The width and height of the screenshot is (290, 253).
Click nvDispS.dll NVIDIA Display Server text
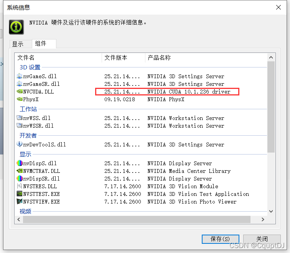[180, 163]
